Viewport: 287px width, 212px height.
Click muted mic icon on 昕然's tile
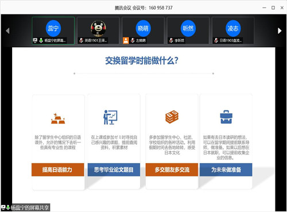(171, 40)
